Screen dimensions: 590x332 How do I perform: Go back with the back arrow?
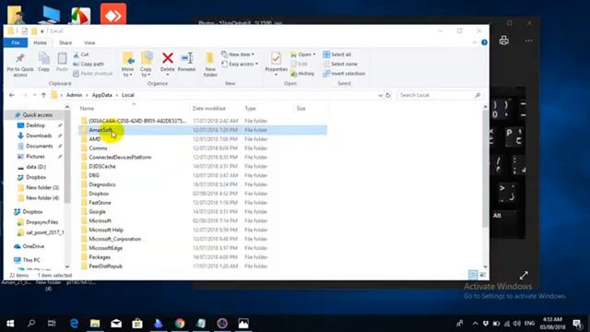coord(12,95)
